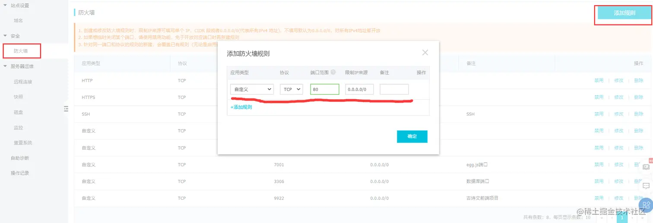Click the port value 3306
653x223 pixels.
[x=279, y=182]
